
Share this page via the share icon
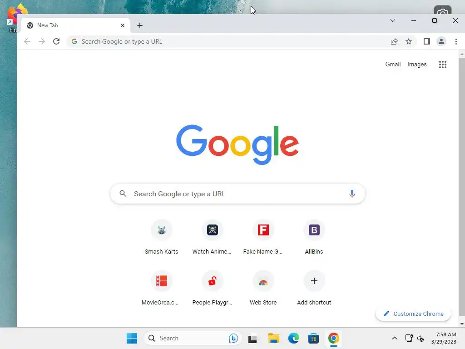coord(394,41)
